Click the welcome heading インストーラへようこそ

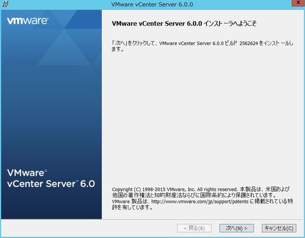[x=230, y=23]
